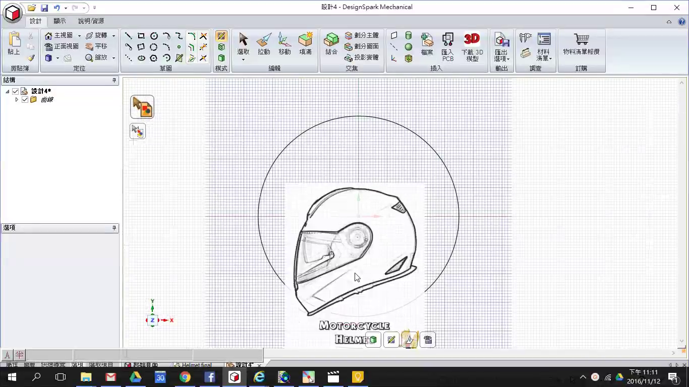Click the 貼上 (Paste) button
The image size is (689, 387).
14,44
